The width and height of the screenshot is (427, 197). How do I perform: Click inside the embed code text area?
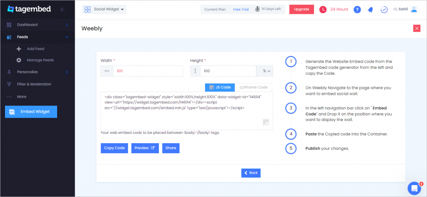coord(187,111)
